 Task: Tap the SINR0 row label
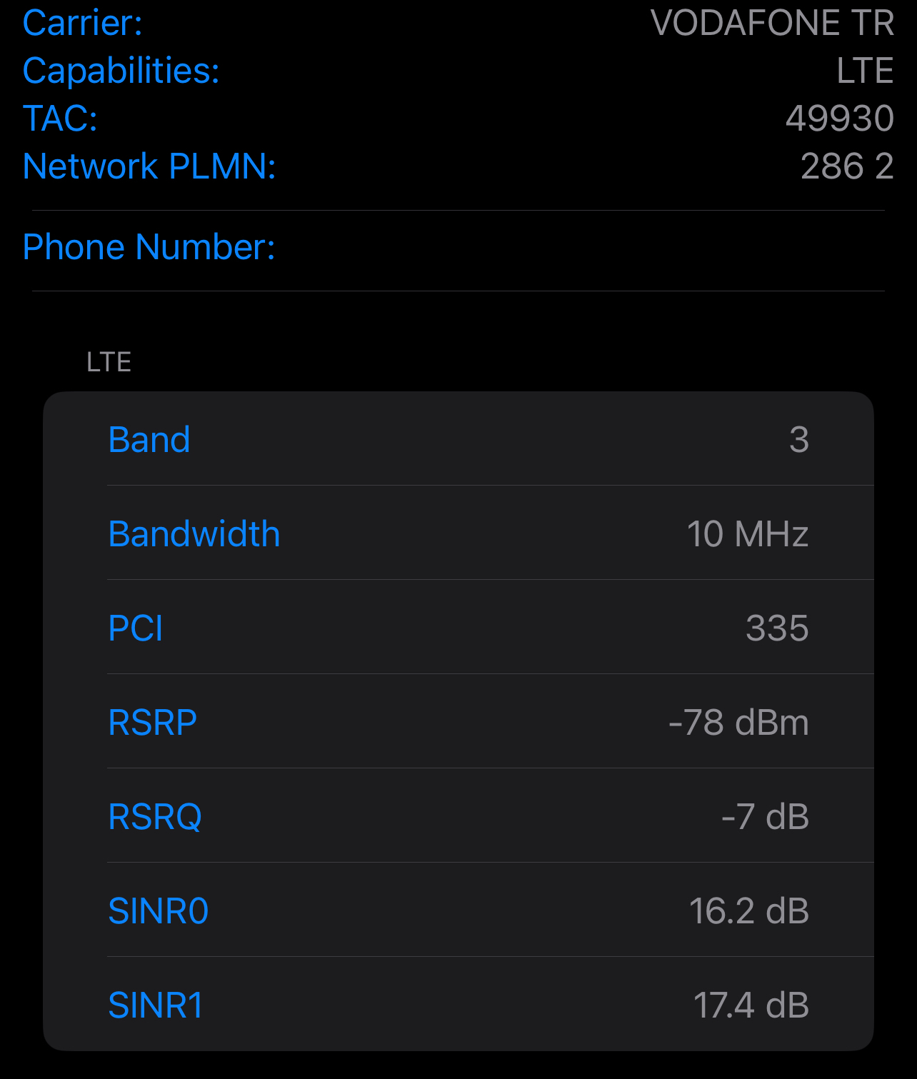coord(159,911)
